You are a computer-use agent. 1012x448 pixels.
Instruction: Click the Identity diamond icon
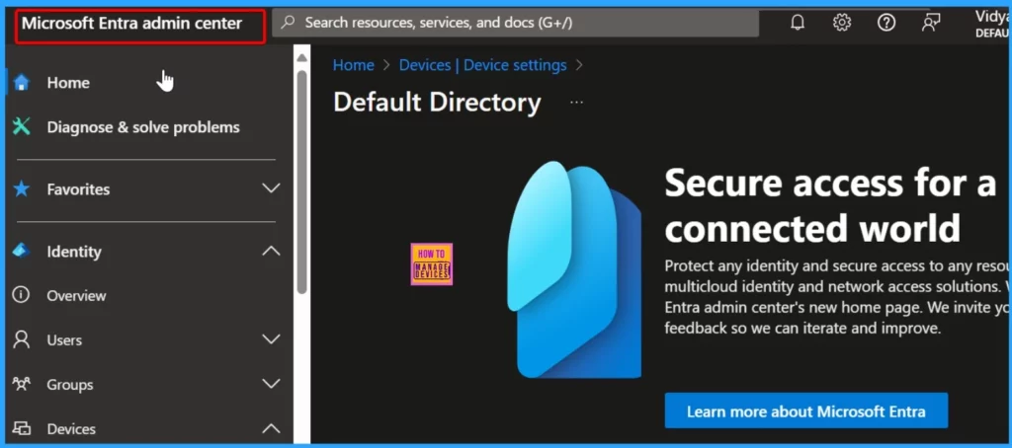(22, 251)
